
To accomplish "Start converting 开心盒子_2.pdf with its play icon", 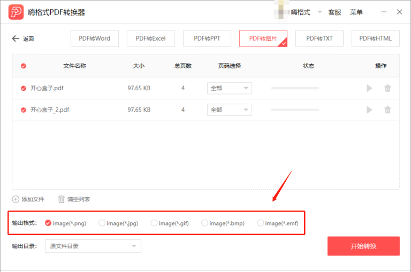I will coord(369,110).
